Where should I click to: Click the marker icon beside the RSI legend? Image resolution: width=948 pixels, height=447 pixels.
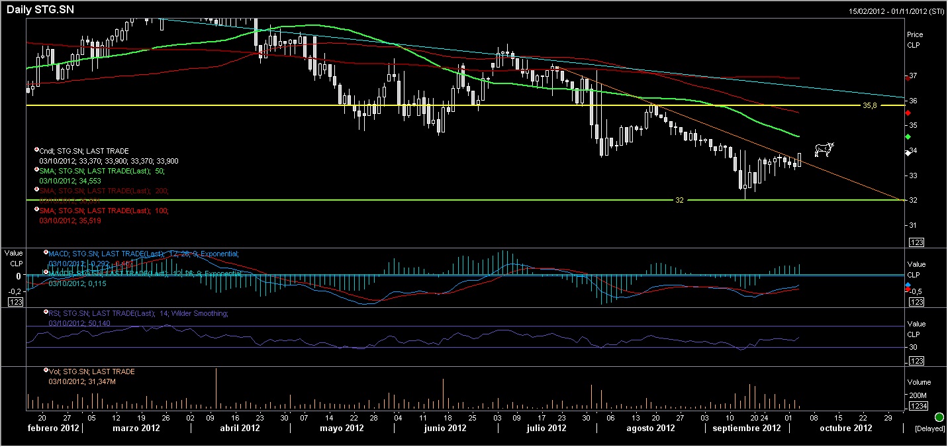[46, 312]
